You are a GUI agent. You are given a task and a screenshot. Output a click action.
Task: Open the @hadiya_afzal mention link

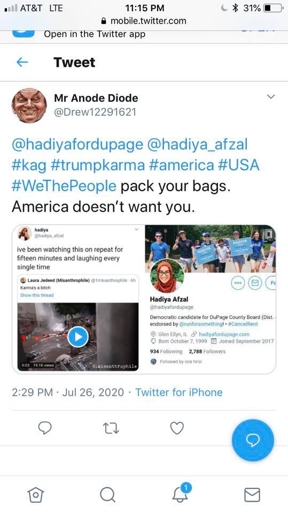click(x=198, y=145)
